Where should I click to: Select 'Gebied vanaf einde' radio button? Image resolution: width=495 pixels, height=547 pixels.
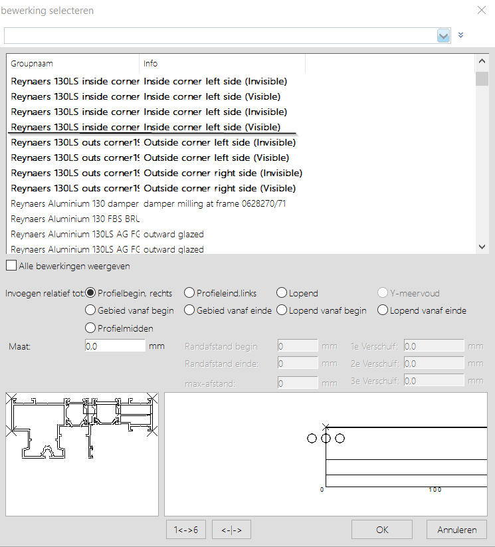[189, 310]
